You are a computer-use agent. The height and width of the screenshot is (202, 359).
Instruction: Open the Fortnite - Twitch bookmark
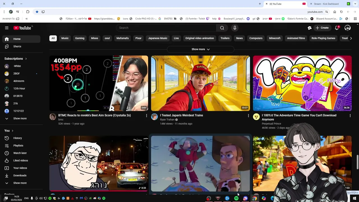(x=194, y=19)
